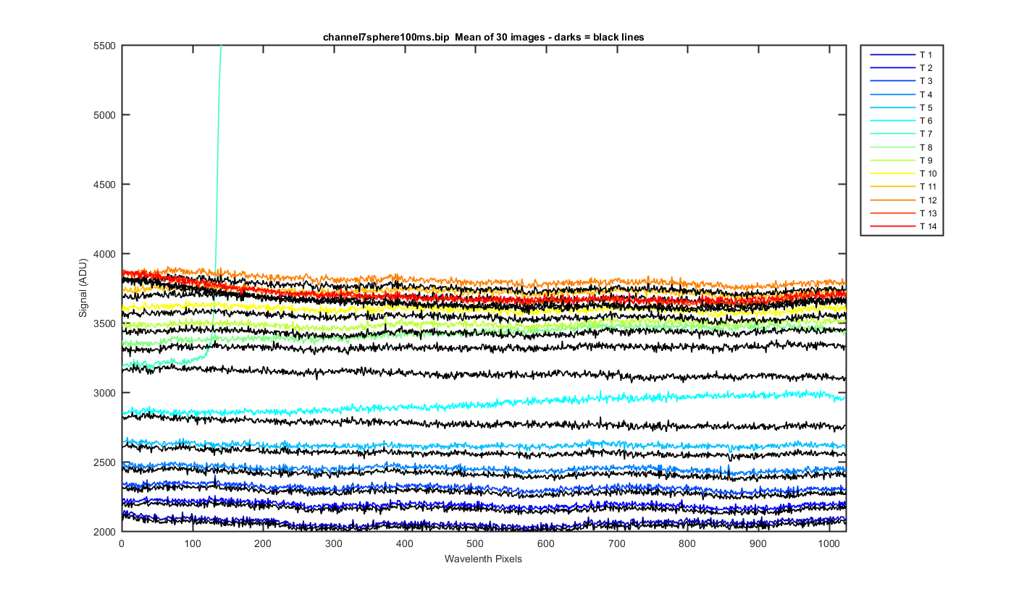Click the T 14 legend line sample

point(892,226)
